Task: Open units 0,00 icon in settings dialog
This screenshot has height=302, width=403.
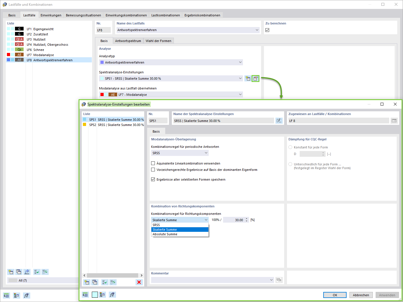Action: (85, 295)
